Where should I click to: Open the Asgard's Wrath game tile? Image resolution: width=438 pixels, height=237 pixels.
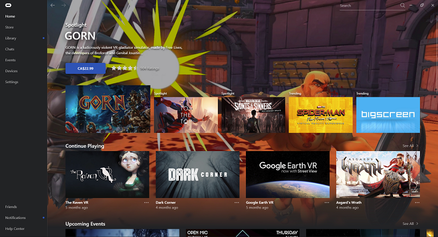click(378, 175)
